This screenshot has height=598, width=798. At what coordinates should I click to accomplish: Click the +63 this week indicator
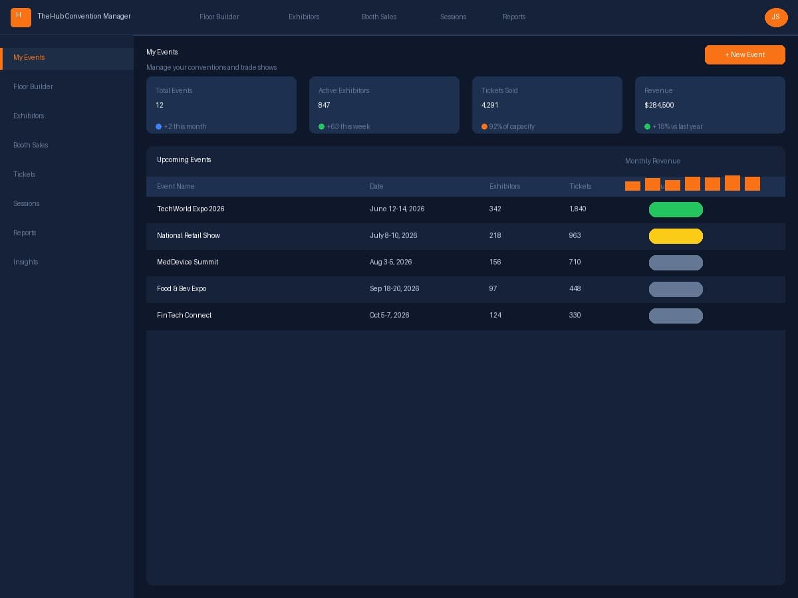(x=344, y=126)
